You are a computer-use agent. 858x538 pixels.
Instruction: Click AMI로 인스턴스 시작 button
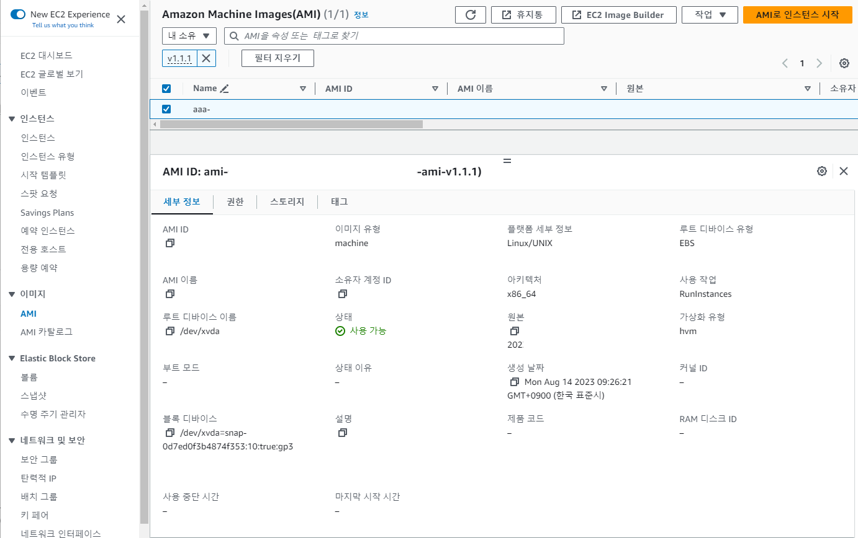pyautogui.click(x=797, y=15)
